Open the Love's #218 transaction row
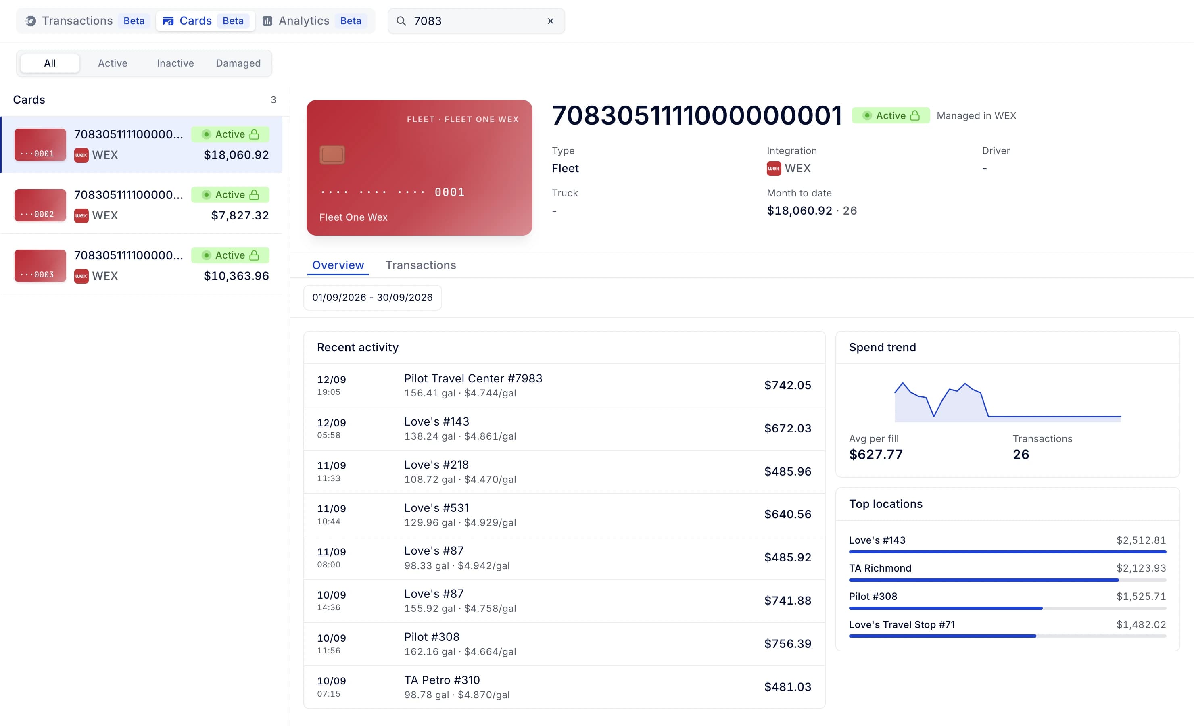Viewport: 1194px width, 726px height. tap(564, 471)
